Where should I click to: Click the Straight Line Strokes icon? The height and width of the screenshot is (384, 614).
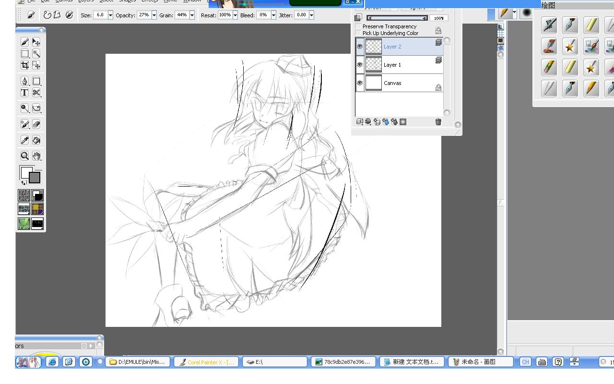[57, 15]
